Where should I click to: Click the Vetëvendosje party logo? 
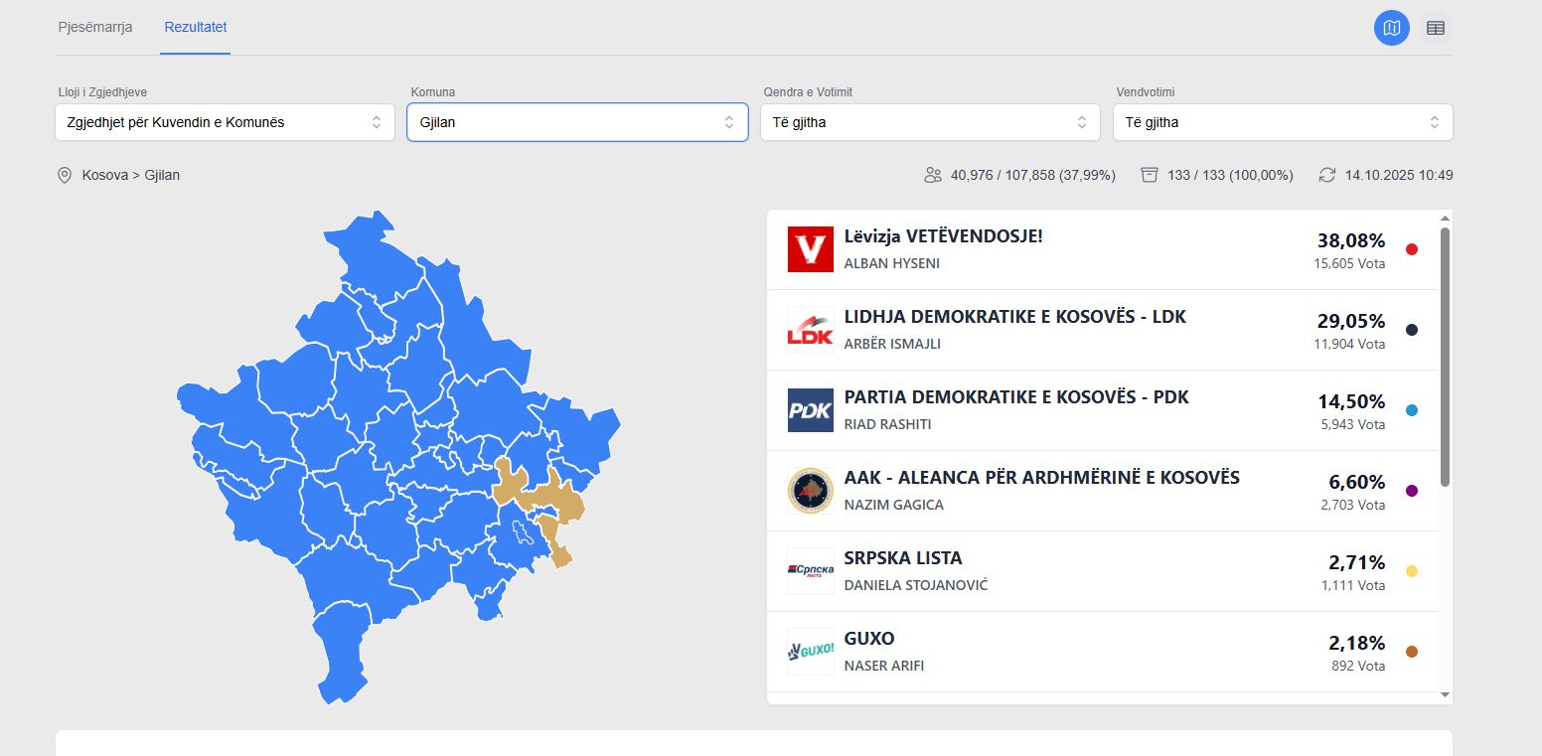810,249
